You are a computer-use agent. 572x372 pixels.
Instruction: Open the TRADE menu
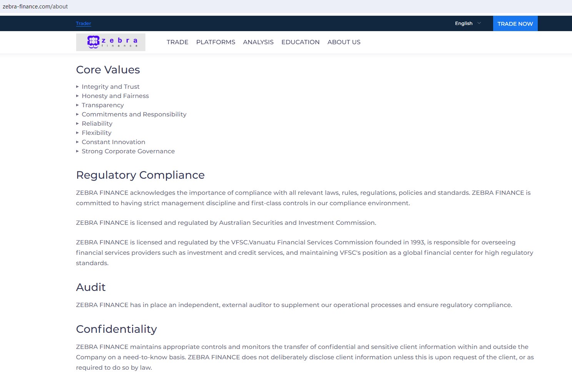(x=177, y=42)
